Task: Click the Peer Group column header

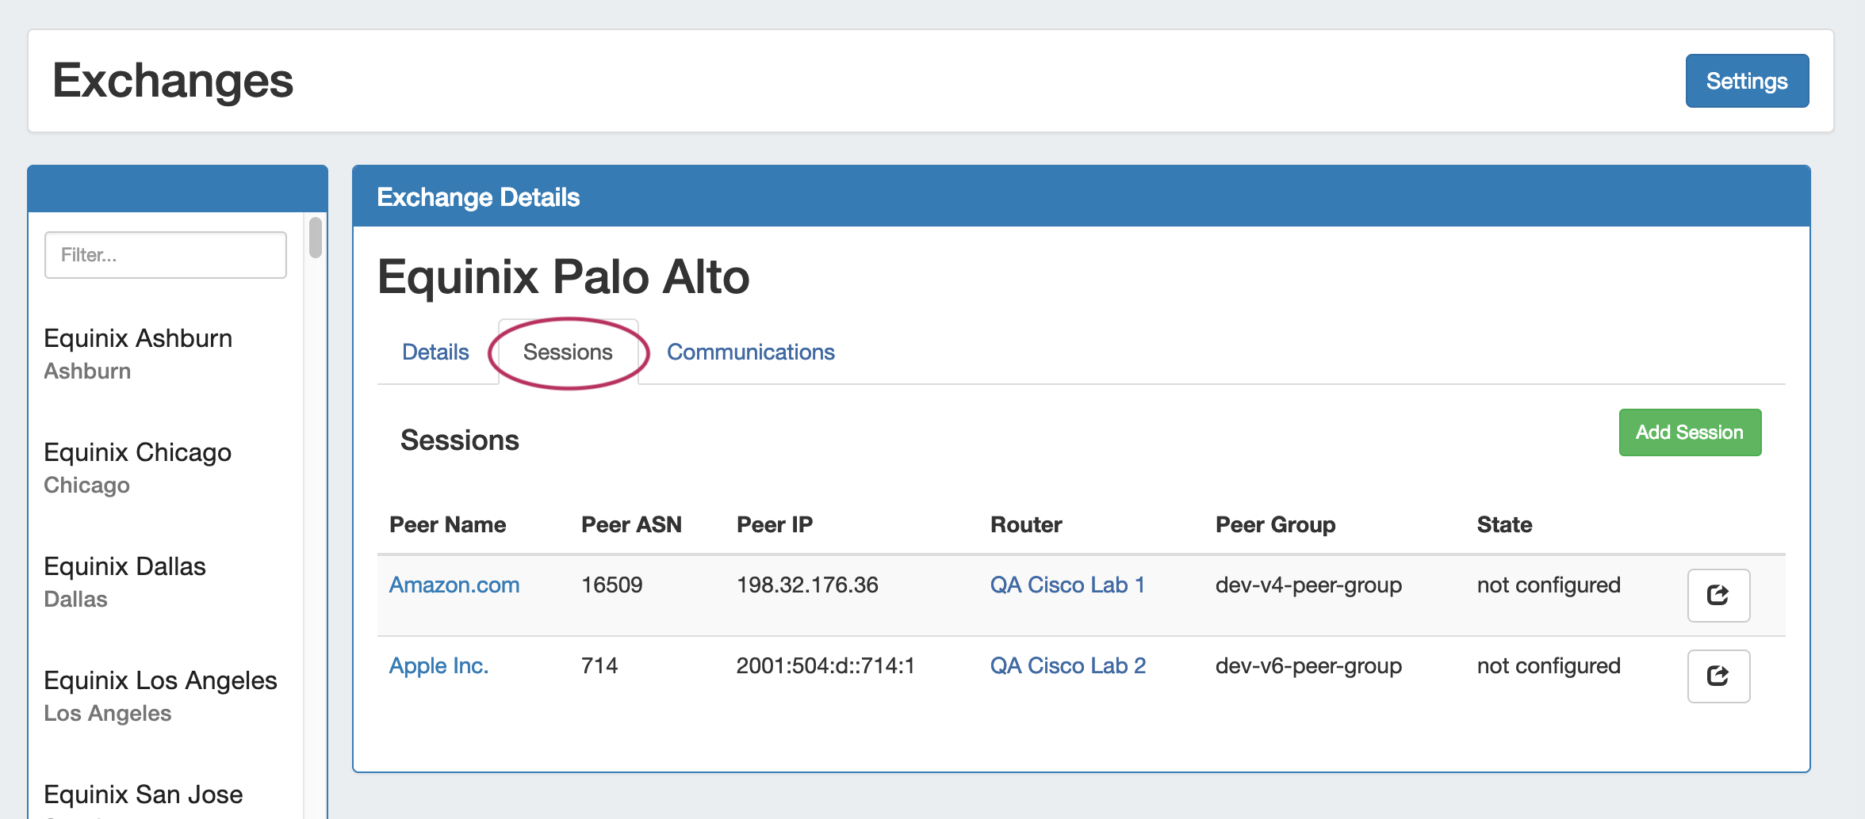Action: point(1275,524)
